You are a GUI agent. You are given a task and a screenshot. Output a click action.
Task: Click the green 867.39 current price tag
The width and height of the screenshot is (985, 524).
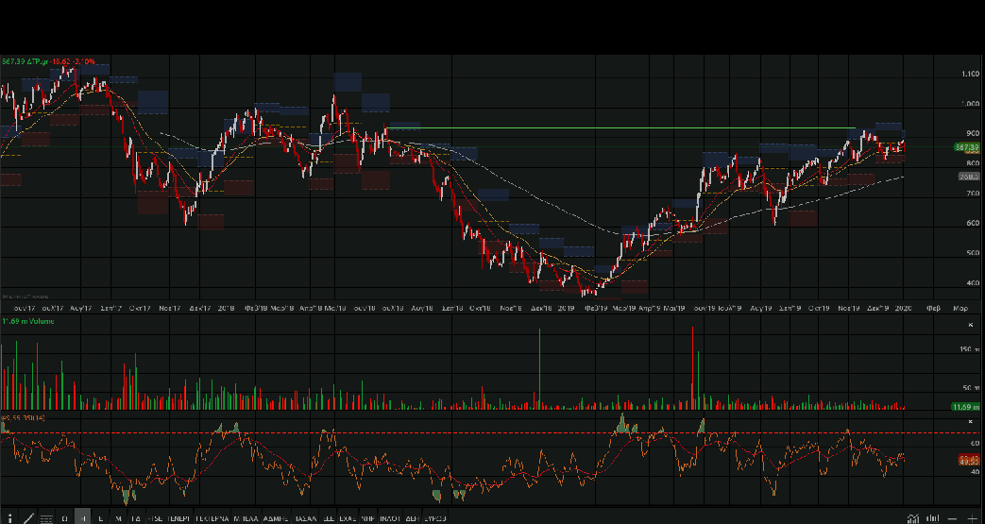click(x=966, y=147)
